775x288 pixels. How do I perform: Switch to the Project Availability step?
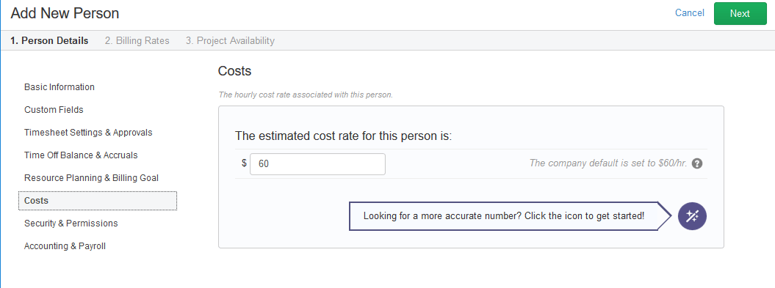230,40
